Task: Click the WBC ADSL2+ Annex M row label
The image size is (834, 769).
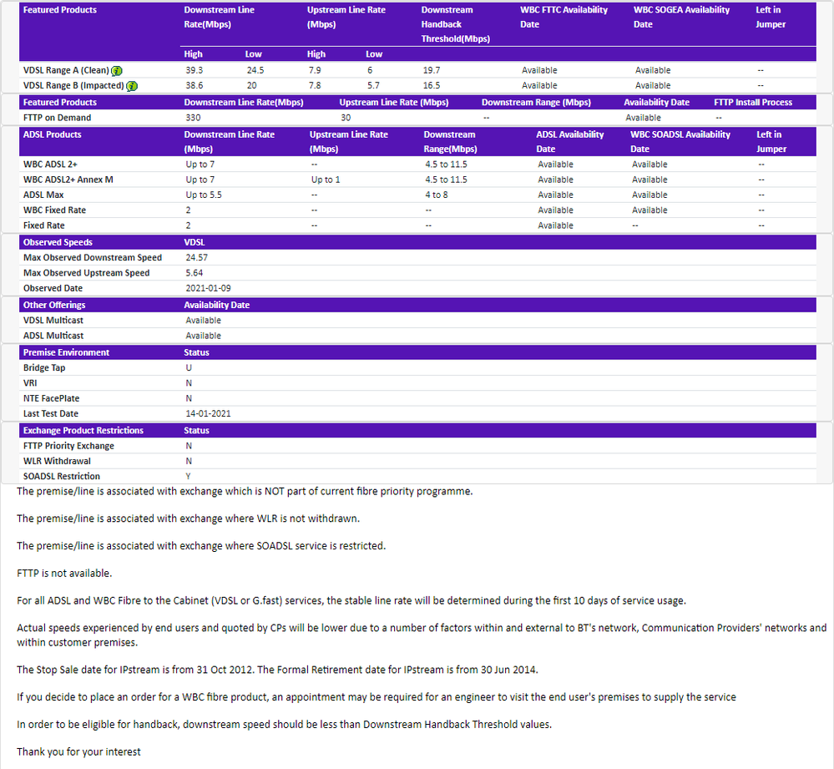Action: [68, 180]
